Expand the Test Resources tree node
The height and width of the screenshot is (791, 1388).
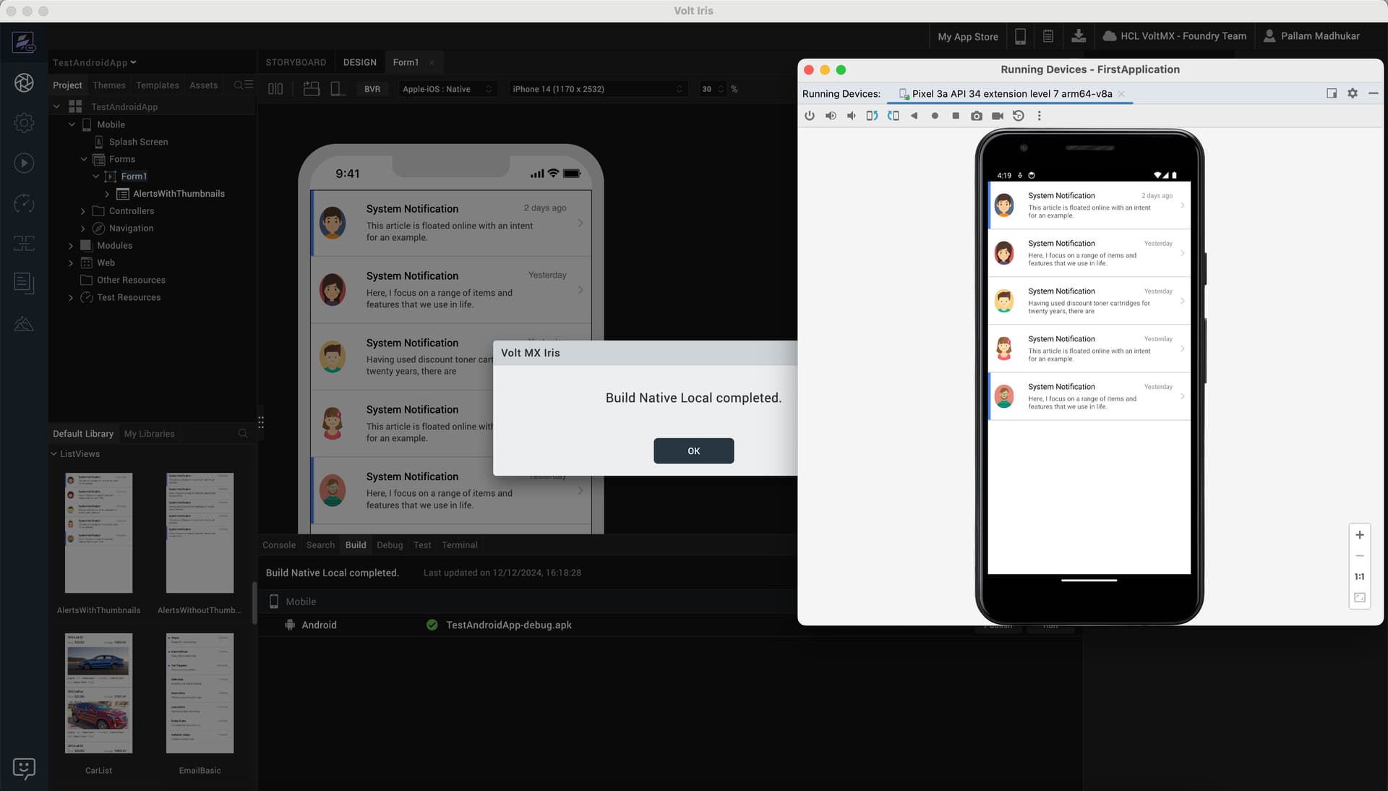click(71, 298)
